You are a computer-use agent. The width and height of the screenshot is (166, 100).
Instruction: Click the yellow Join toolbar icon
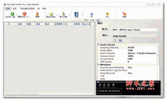(107, 14)
